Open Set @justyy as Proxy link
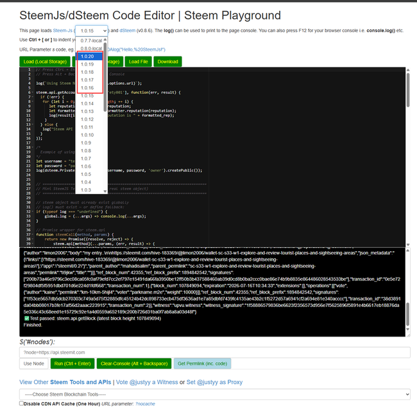 [x=214, y=382]
